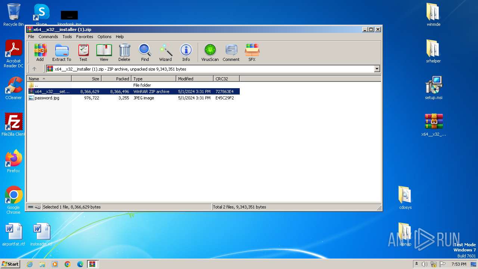
Task: Launch the Wizard wand icon
Action: pos(165,52)
